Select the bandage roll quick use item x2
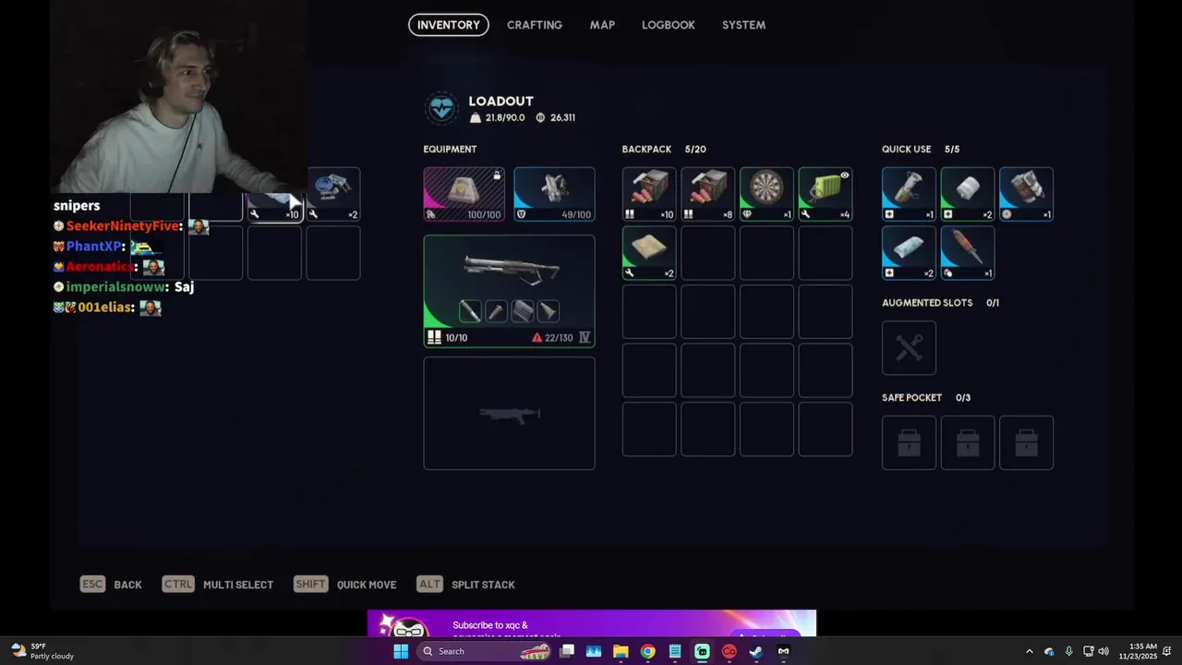The height and width of the screenshot is (665, 1182). click(x=968, y=194)
